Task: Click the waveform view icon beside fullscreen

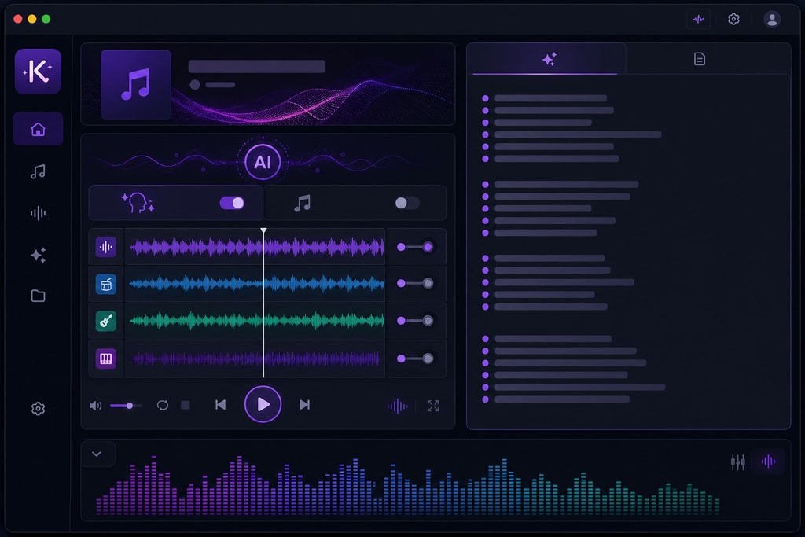Action: click(397, 406)
